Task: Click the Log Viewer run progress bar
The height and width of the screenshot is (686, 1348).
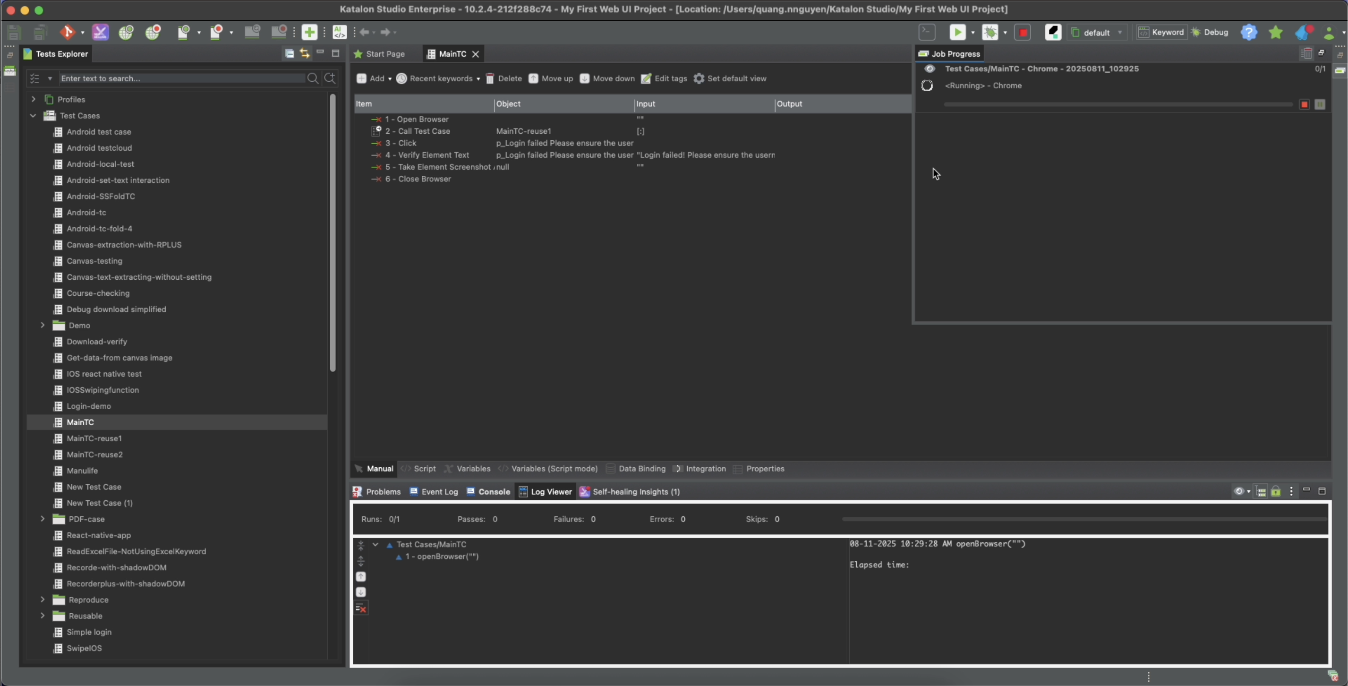Action: (x=1084, y=519)
